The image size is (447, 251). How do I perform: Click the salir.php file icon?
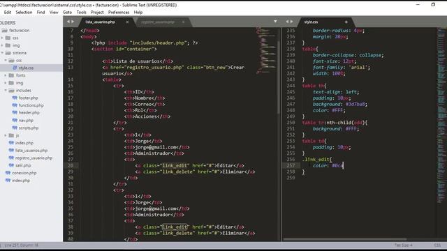coord(11,165)
